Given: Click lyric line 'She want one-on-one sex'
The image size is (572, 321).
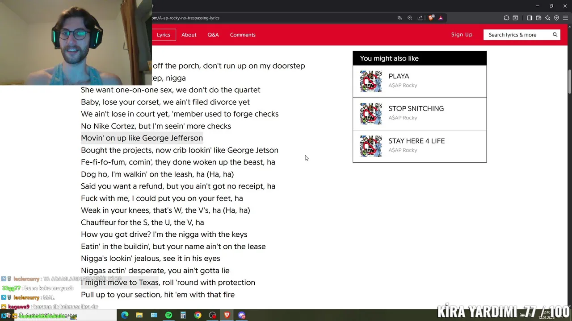Looking at the screenshot, I should coord(171,90).
